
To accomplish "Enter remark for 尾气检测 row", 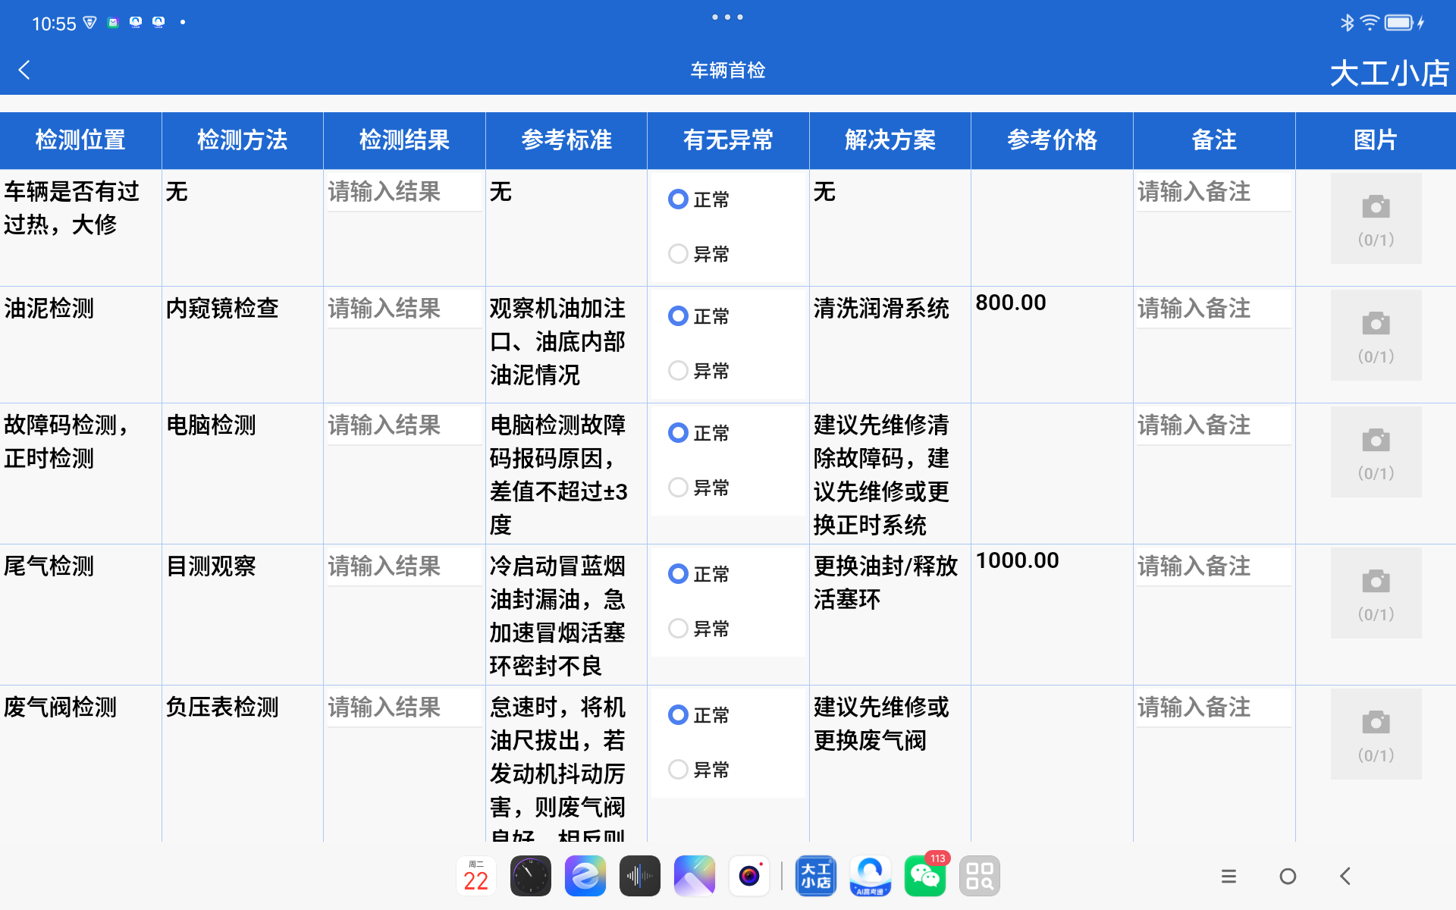I will click(x=1213, y=567).
